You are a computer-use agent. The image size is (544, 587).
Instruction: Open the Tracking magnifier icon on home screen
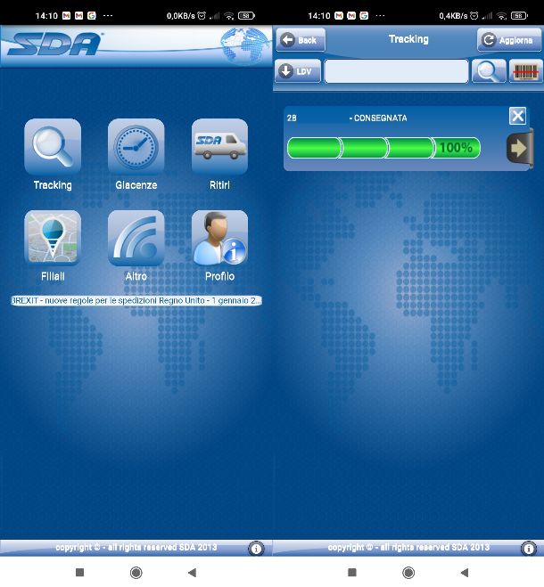point(53,146)
